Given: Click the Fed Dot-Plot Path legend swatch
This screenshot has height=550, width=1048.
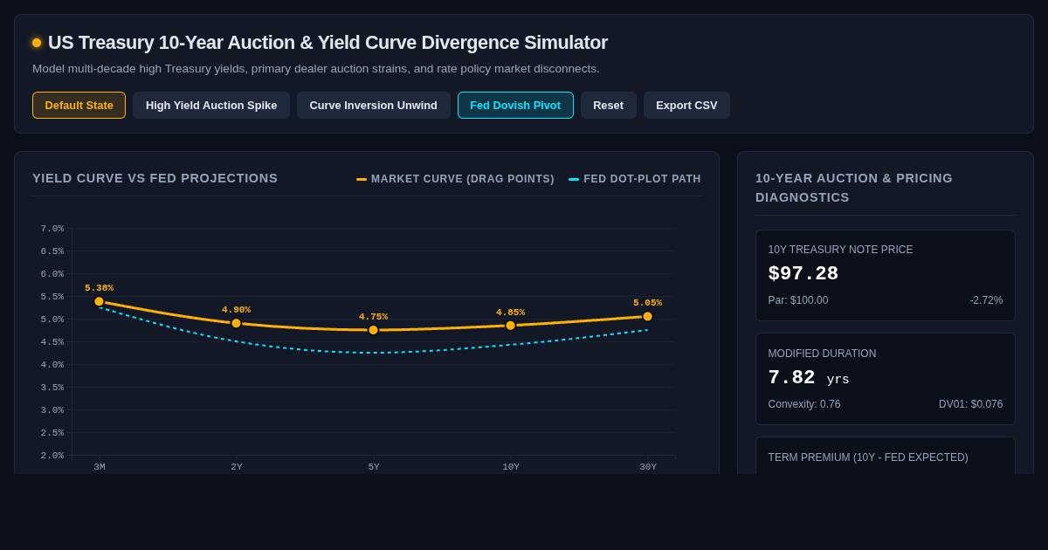Looking at the screenshot, I should pos(574,179).
